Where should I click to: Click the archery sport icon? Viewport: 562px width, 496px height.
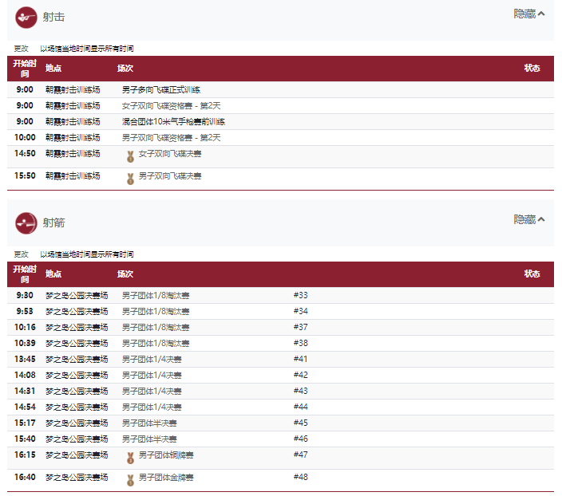coord(26,223)
